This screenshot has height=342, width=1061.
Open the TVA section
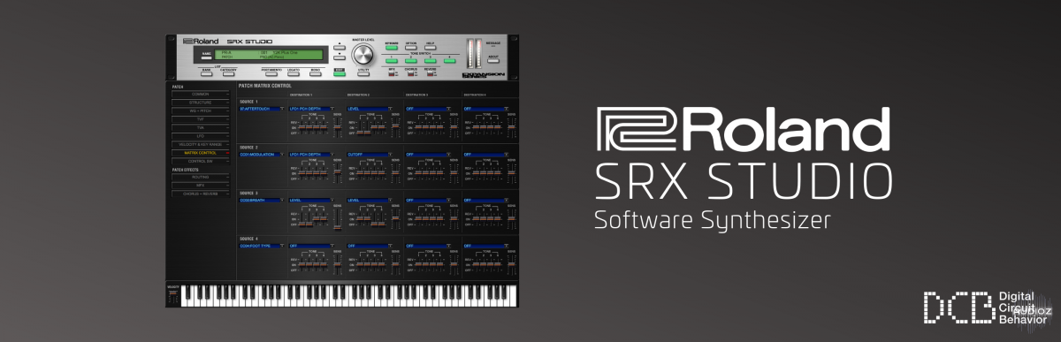point(202,128)
